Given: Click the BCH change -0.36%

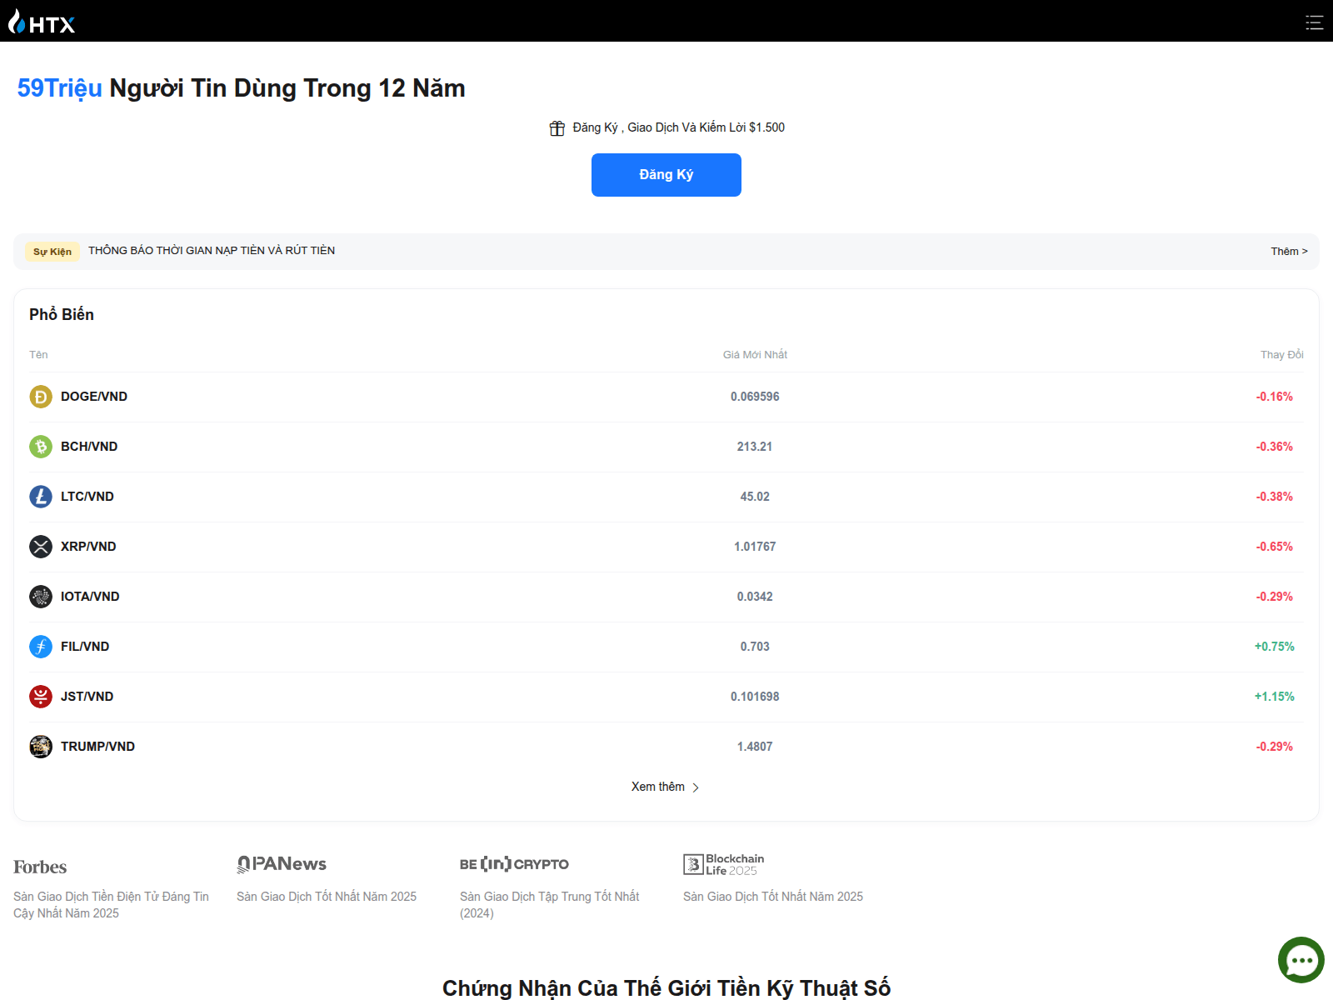Looking at the screenshot, I should (1275, 447).
